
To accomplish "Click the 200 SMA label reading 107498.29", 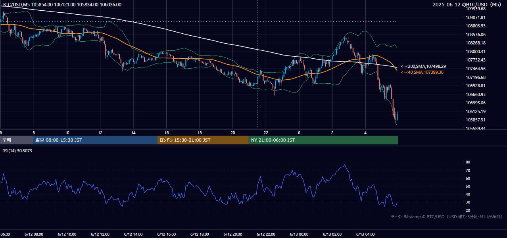I will coord(423,66).
